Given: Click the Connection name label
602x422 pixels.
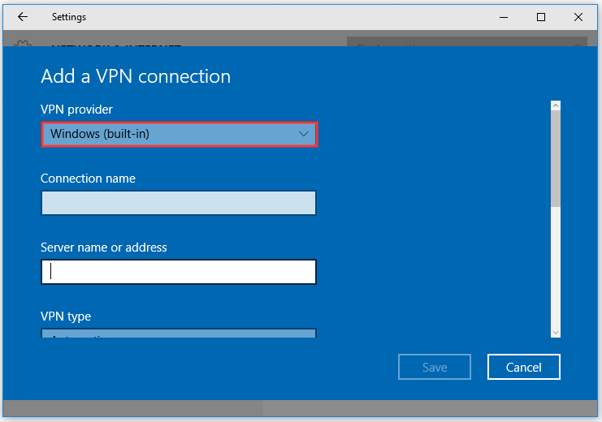Looking at the screenshot, I should click(88, 179).
